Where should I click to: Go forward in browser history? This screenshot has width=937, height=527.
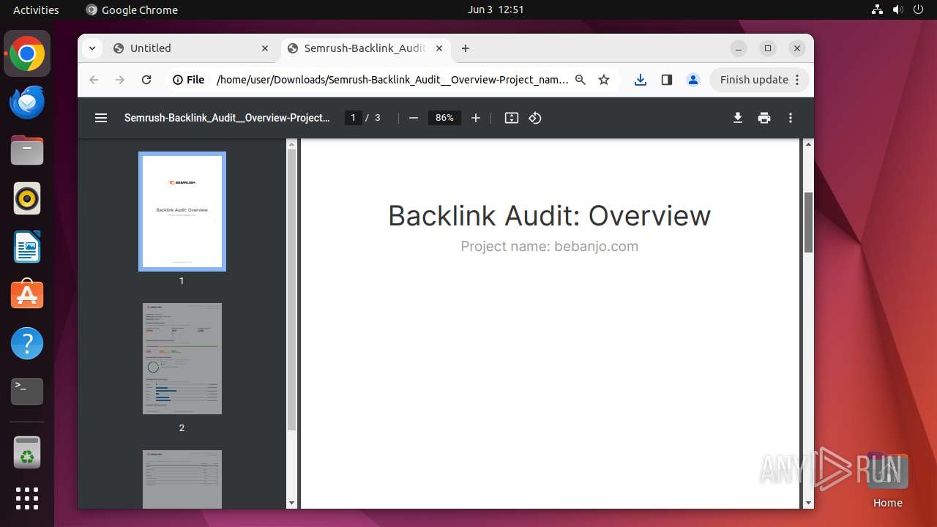pos(120,80)
